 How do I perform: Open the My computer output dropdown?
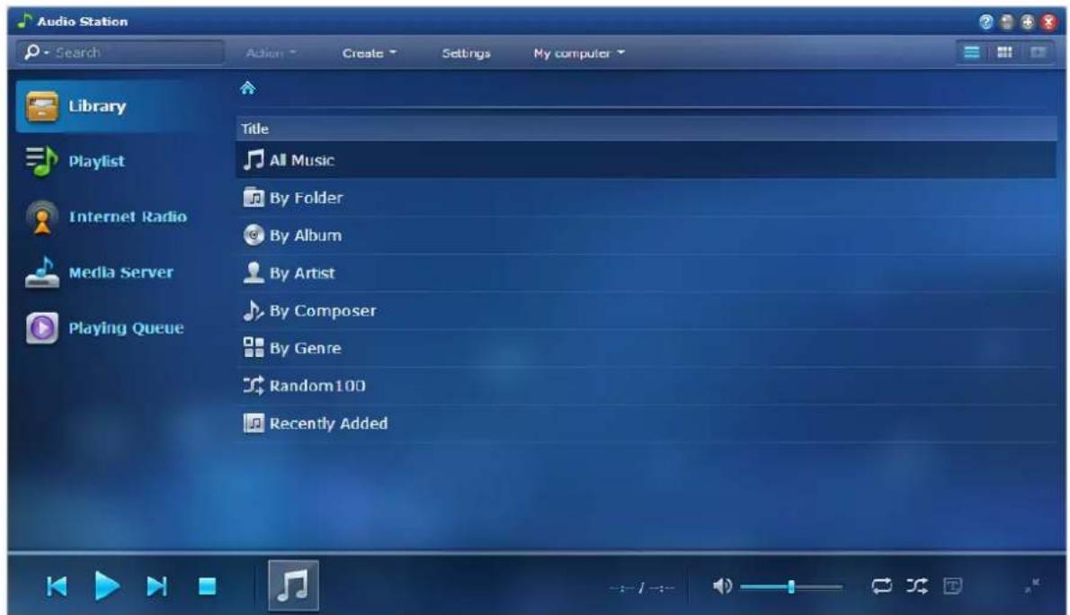[579, 52]
